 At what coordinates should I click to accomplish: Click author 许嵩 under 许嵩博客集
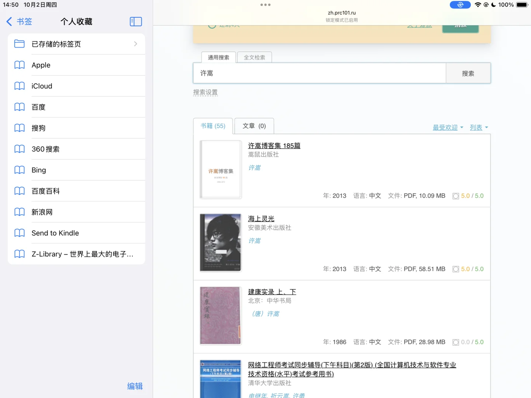click(254, 168)
